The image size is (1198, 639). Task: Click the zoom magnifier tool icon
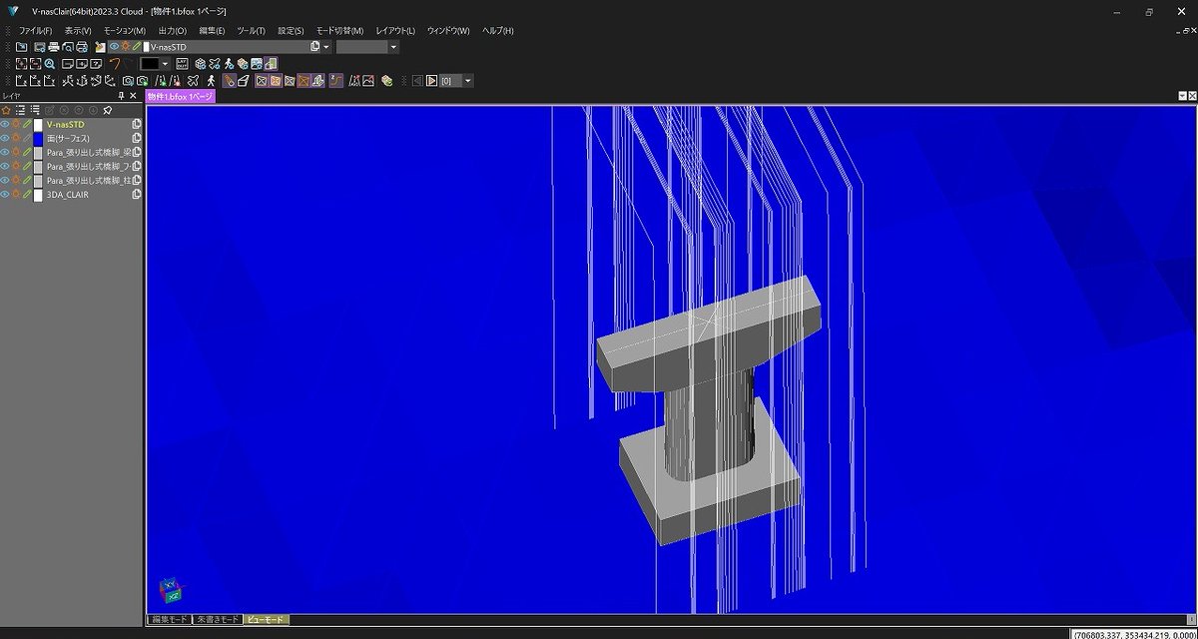coord(50,62)
